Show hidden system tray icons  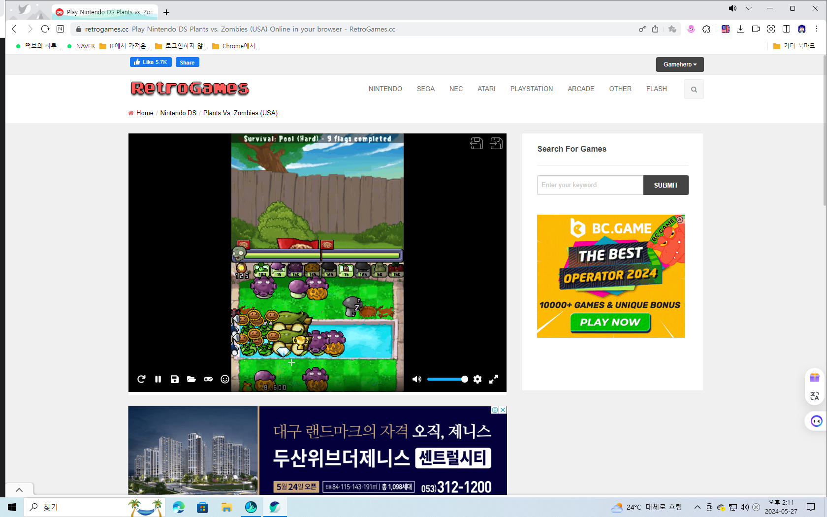pyautogui.click(x=698, y=507)
